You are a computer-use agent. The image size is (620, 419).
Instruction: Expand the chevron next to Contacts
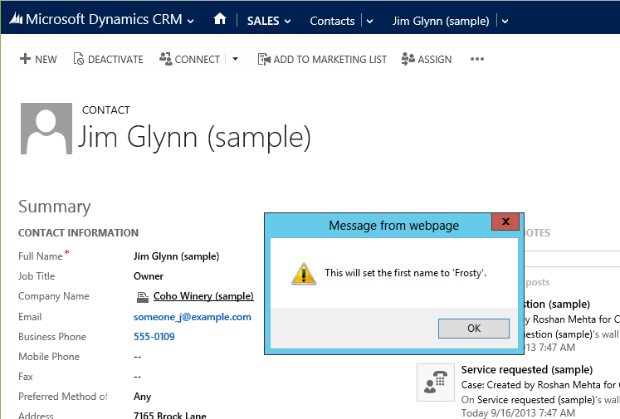[369, 22]
